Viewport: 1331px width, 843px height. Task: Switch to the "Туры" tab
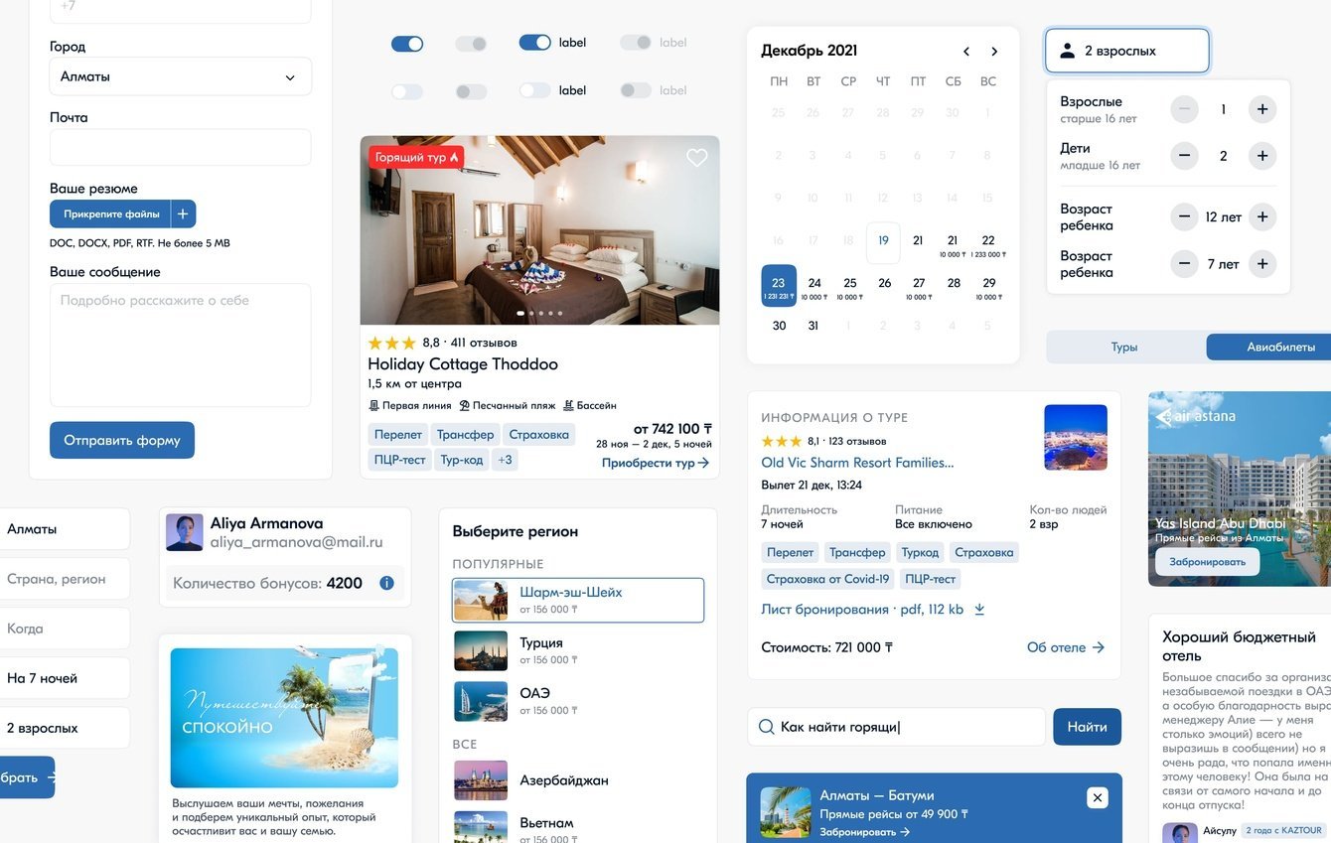coord(1124,348)
